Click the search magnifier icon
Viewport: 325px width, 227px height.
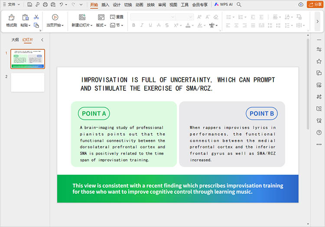coord(239,5)
